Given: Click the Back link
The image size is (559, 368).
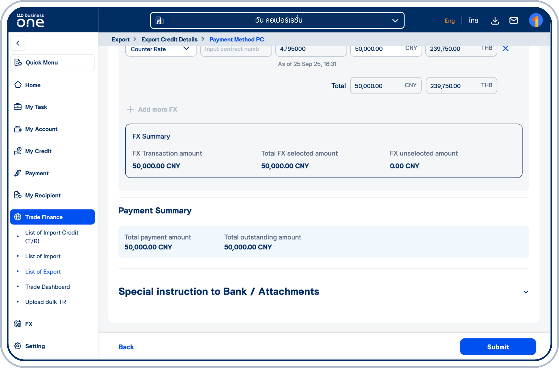Looking at the screenshot, I should pos(126,347).
